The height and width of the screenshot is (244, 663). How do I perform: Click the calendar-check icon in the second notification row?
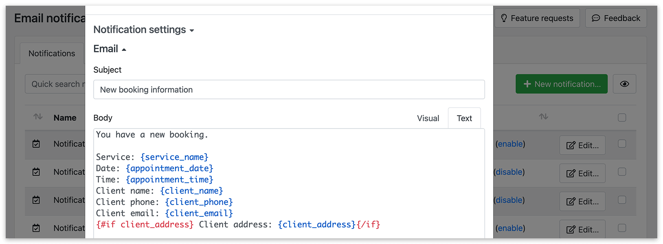(x=36, y=172)
